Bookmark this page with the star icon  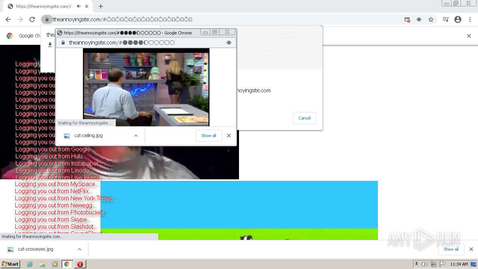click(431, 19)
